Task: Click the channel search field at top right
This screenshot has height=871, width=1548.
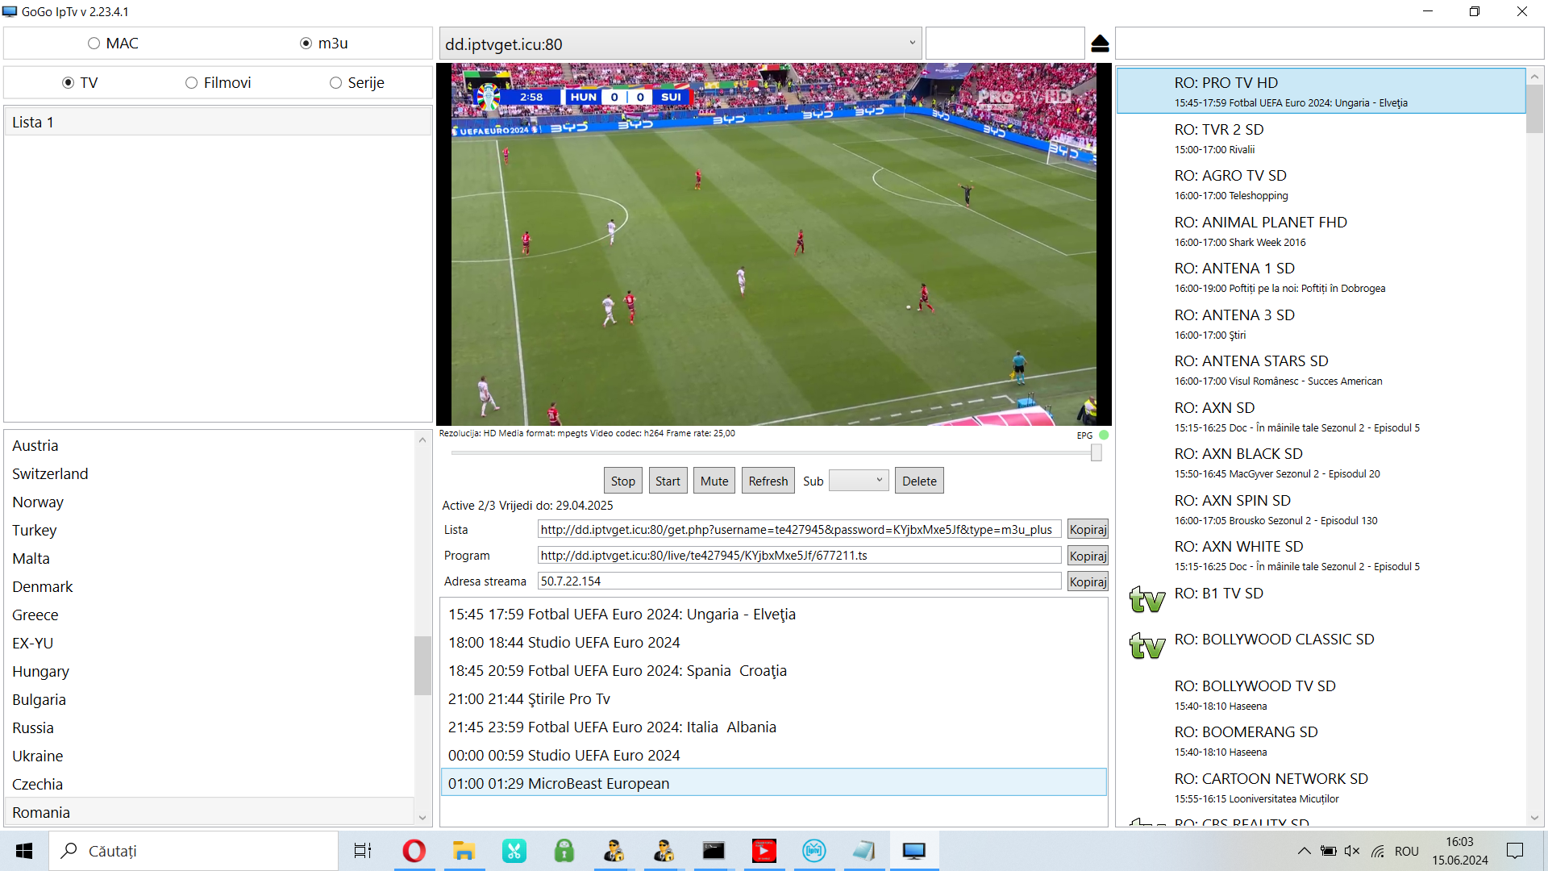Action: [x=1330, y=44]
